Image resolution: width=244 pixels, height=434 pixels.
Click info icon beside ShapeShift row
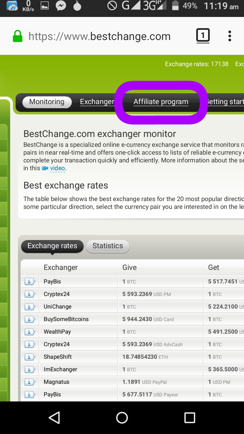click(30, 357)
